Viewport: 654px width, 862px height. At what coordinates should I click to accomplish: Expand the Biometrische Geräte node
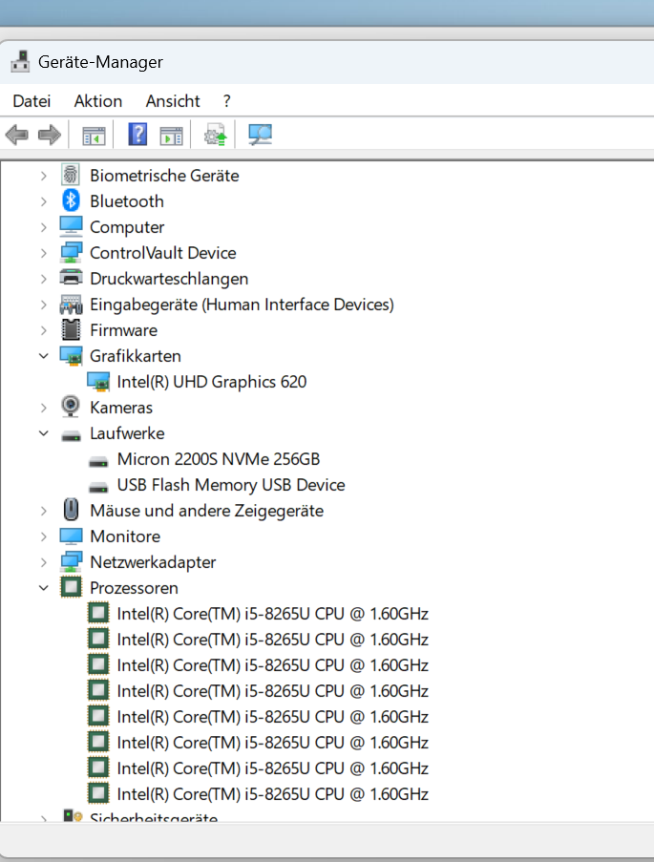pyautogui.click(x=44, y=176)
